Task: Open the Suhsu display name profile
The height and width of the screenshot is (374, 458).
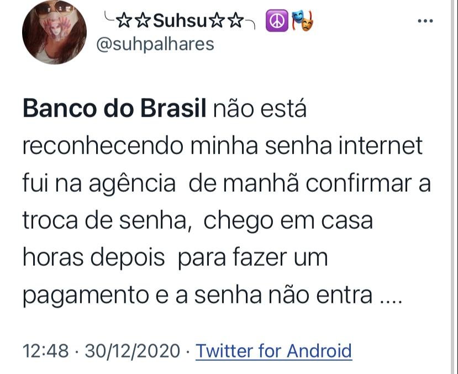Action: 180,21
